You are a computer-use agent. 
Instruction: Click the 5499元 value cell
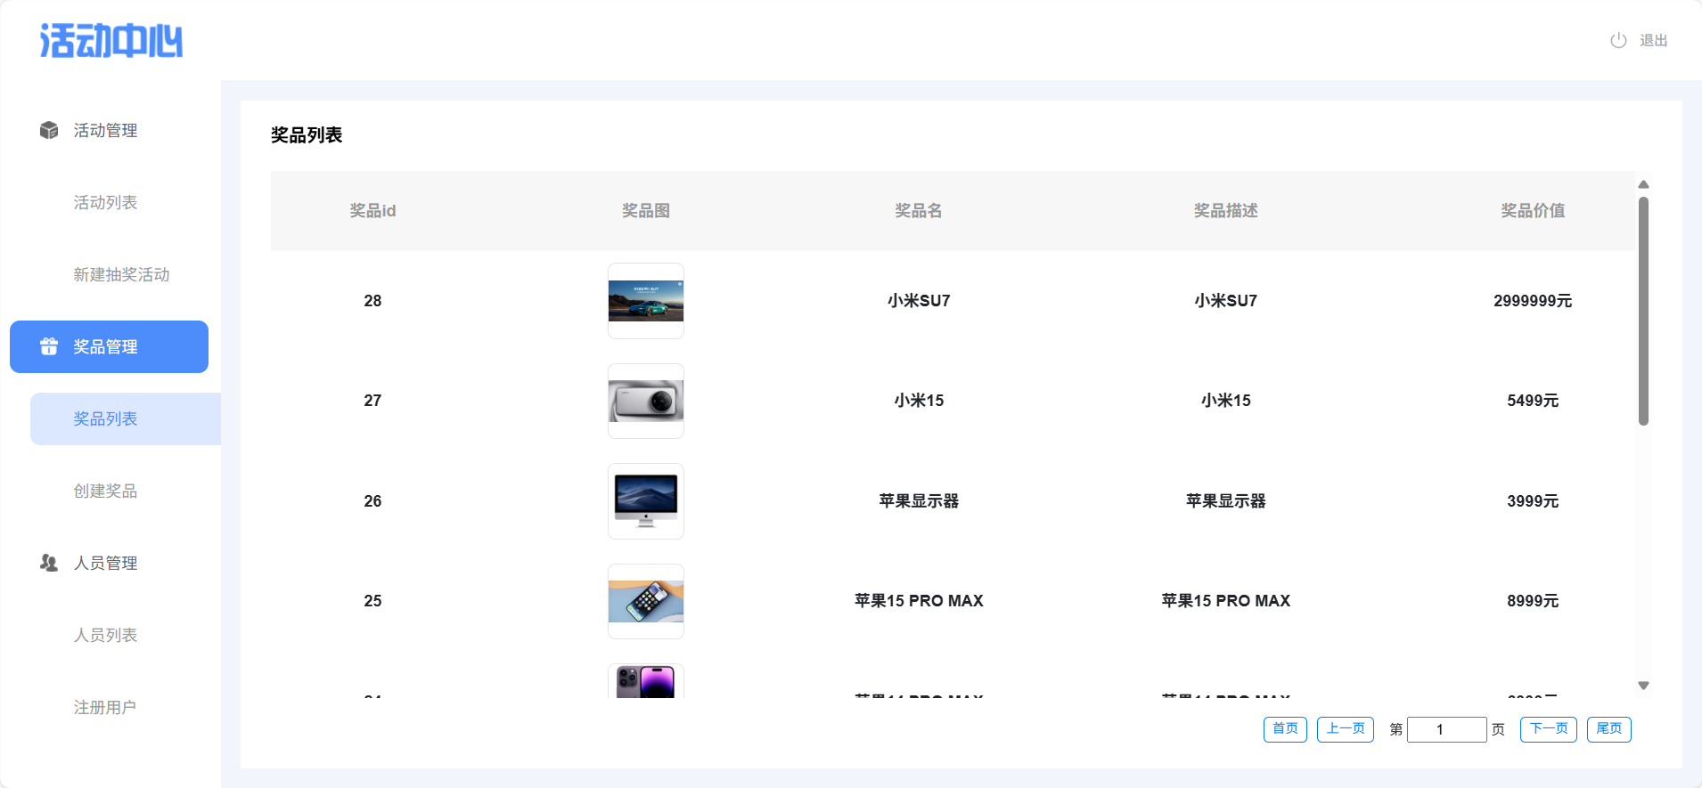1533,401
